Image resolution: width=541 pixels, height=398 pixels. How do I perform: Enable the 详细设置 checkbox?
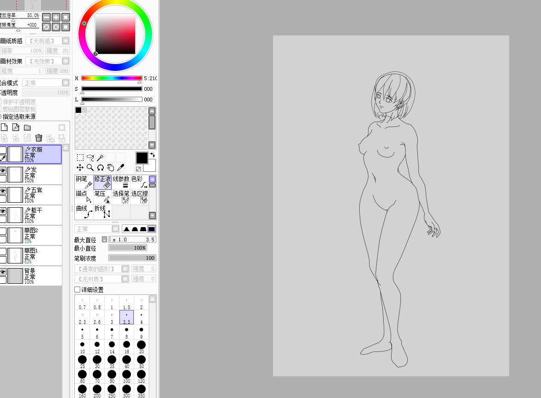[77, 289]
